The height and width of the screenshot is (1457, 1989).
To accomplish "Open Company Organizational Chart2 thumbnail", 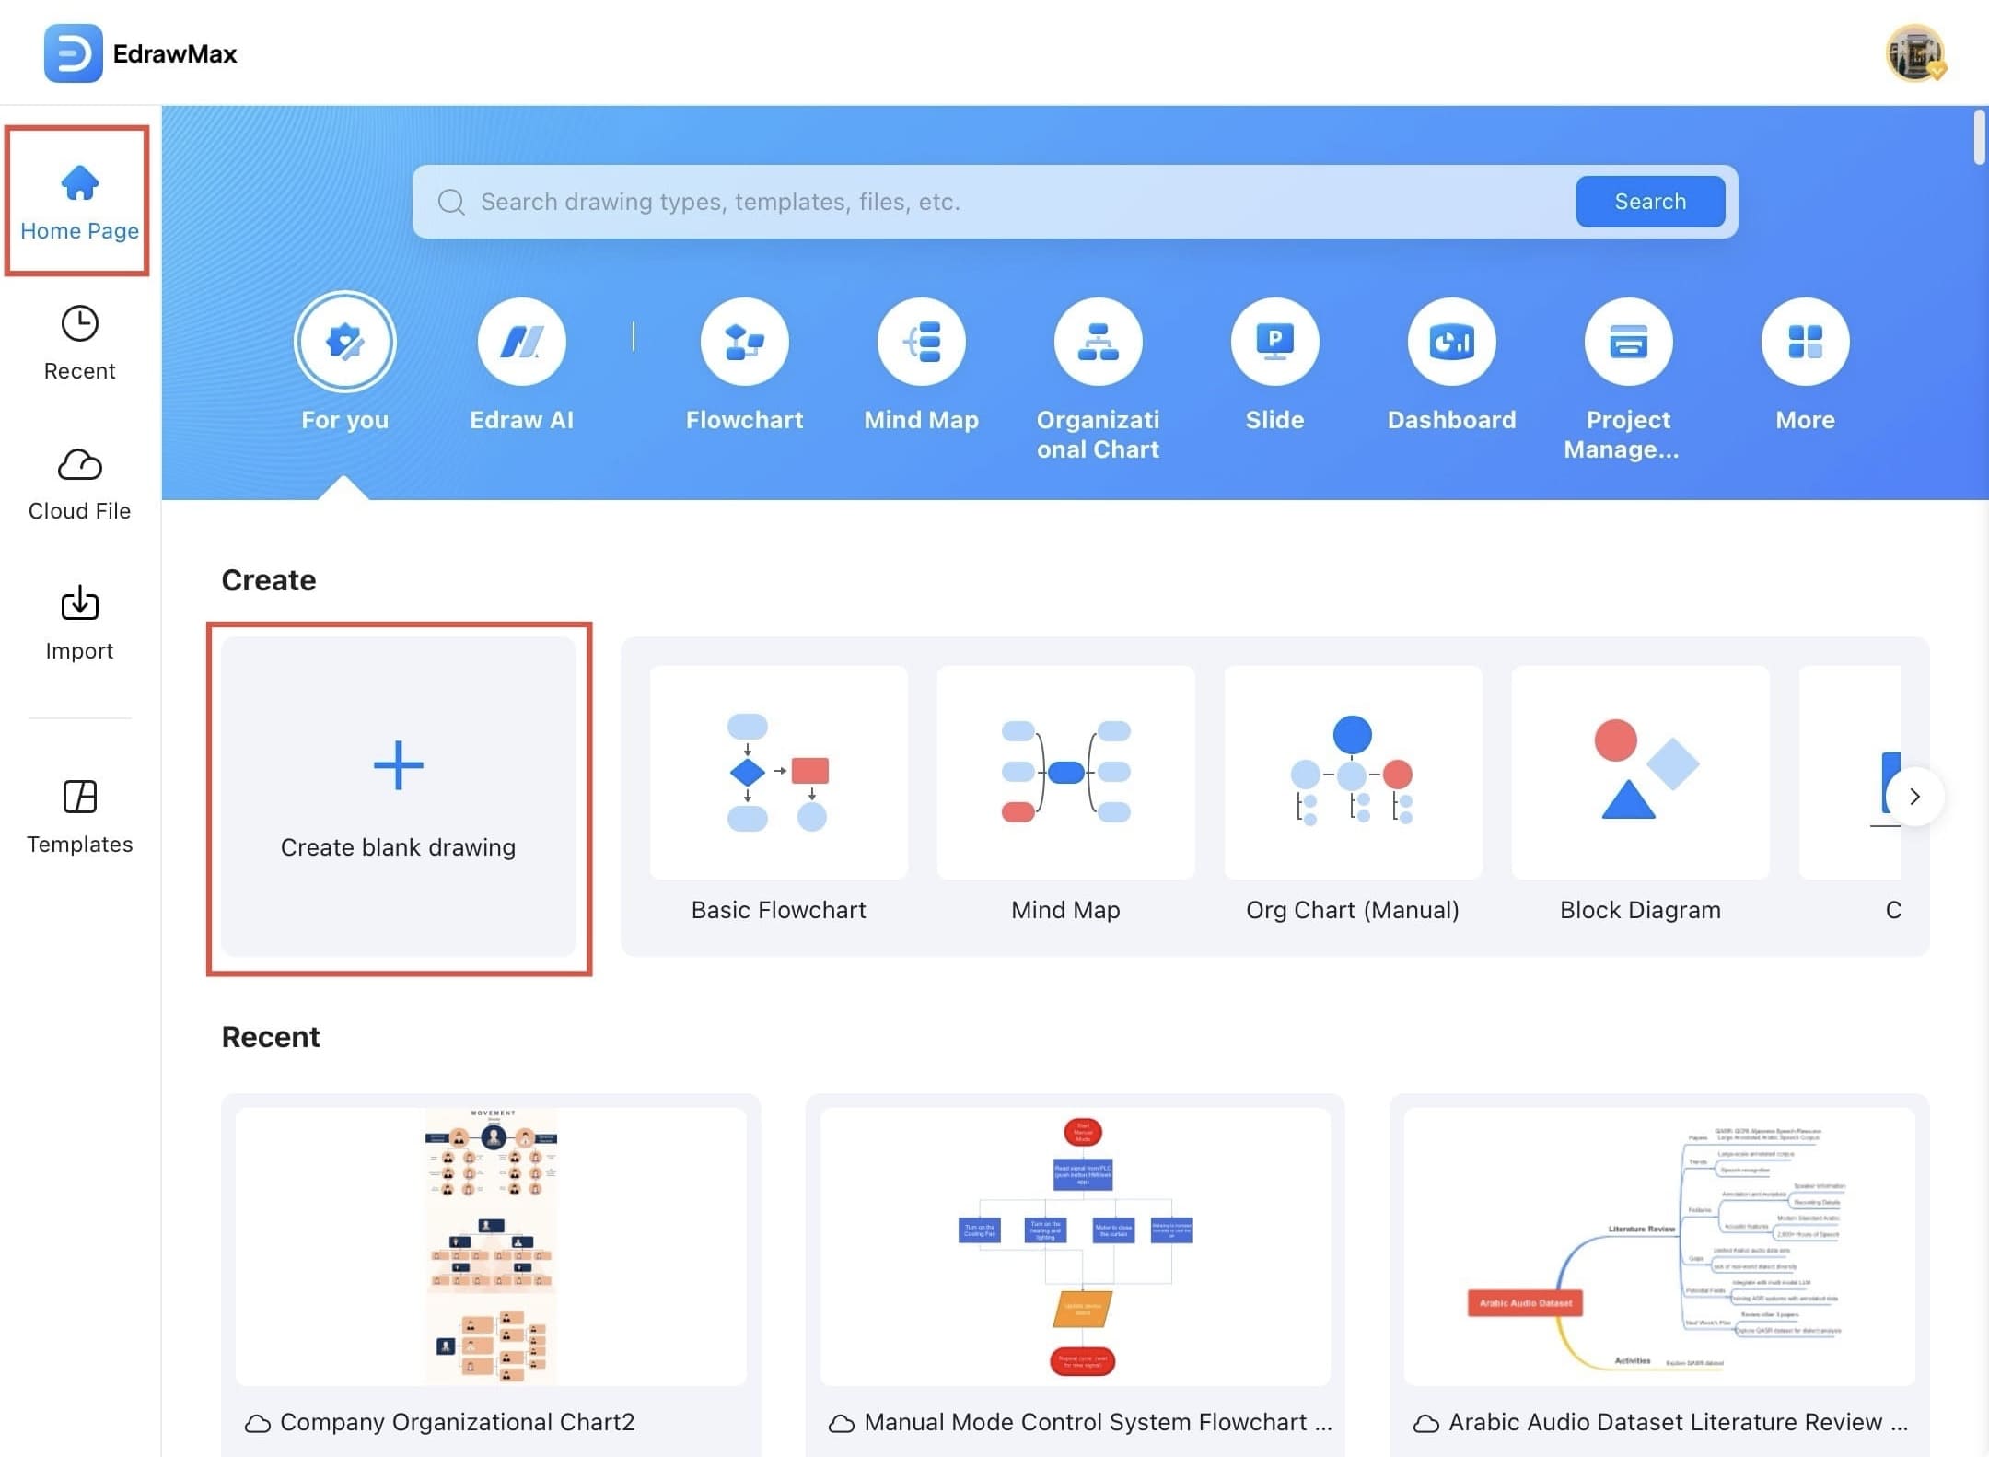I will click(x=491, y=1245).
